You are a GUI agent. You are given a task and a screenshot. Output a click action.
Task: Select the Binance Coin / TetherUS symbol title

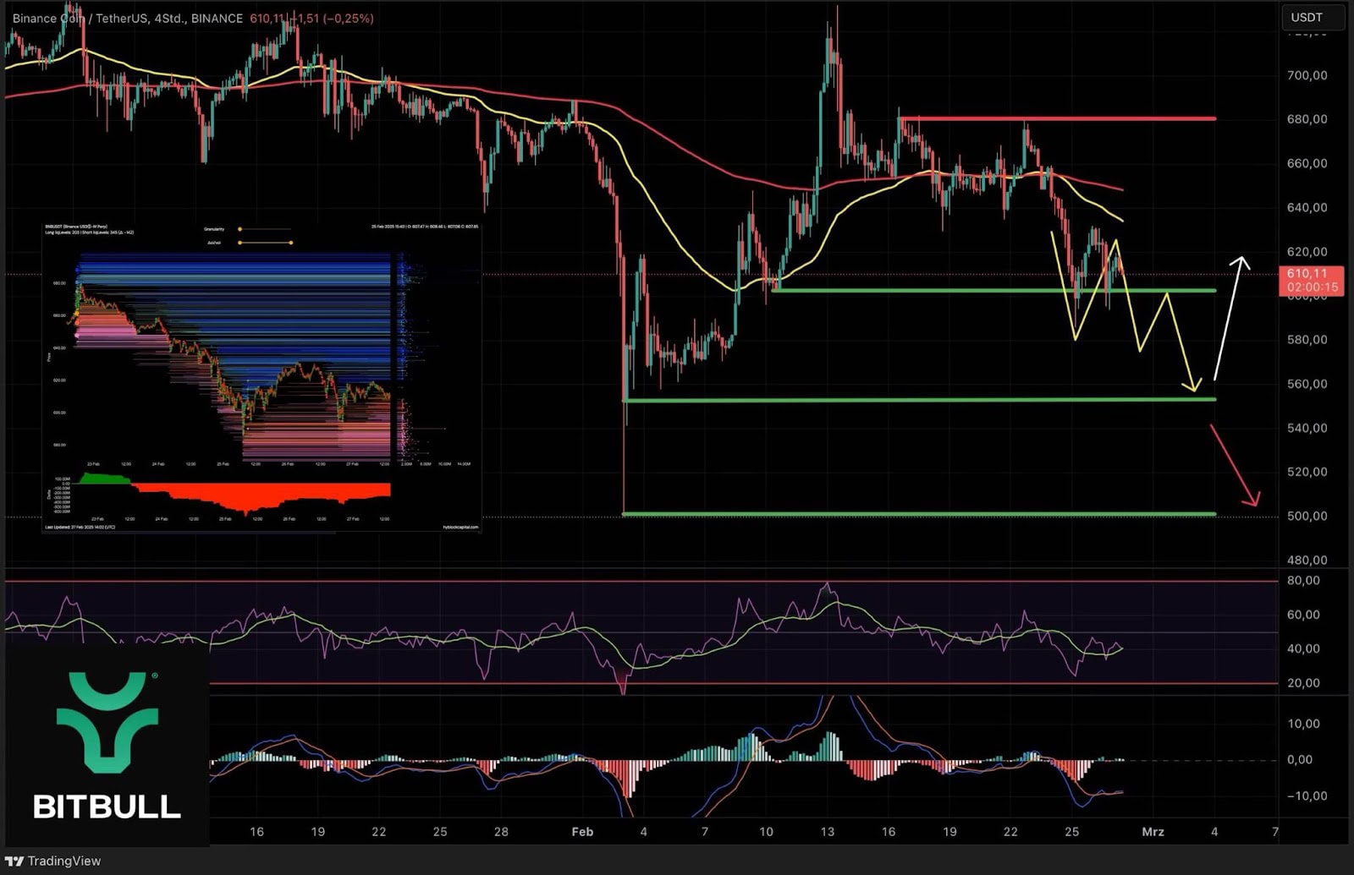click(80, 18)
